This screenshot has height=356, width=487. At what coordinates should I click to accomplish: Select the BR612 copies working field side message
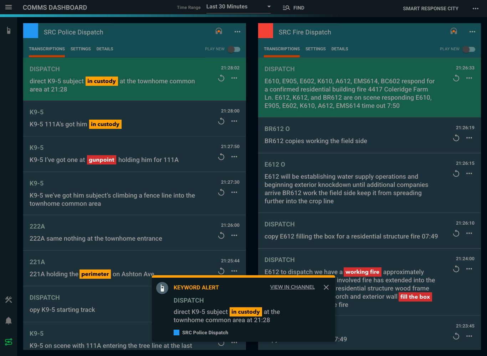pyautogui.click(x=369, y=135)
